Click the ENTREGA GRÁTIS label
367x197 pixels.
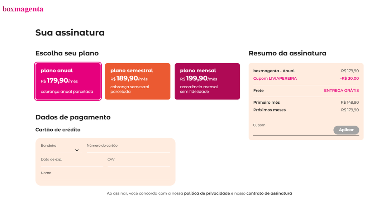342,90
